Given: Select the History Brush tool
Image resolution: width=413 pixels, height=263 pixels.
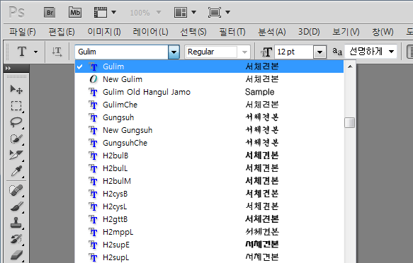Looking at the screenshot, I should coord(16,239).
